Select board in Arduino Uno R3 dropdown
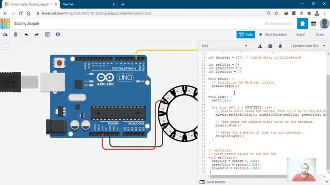This screenshot has width=330, height=185. point(308,46)
